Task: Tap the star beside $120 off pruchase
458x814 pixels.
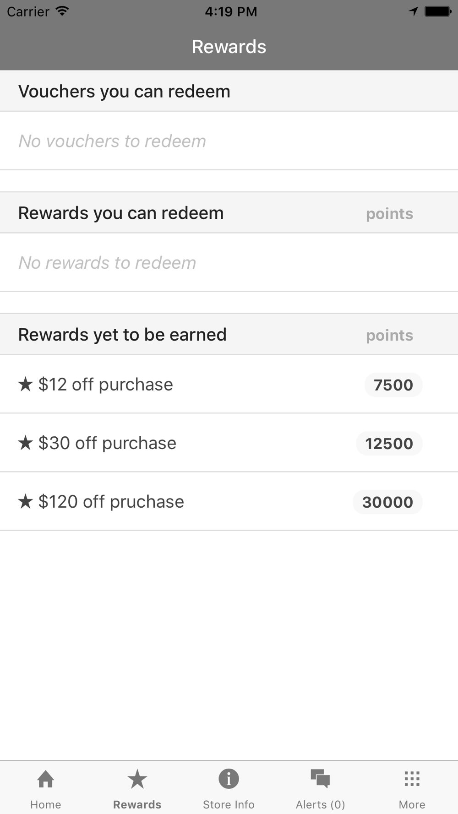Action: (26, 501)
